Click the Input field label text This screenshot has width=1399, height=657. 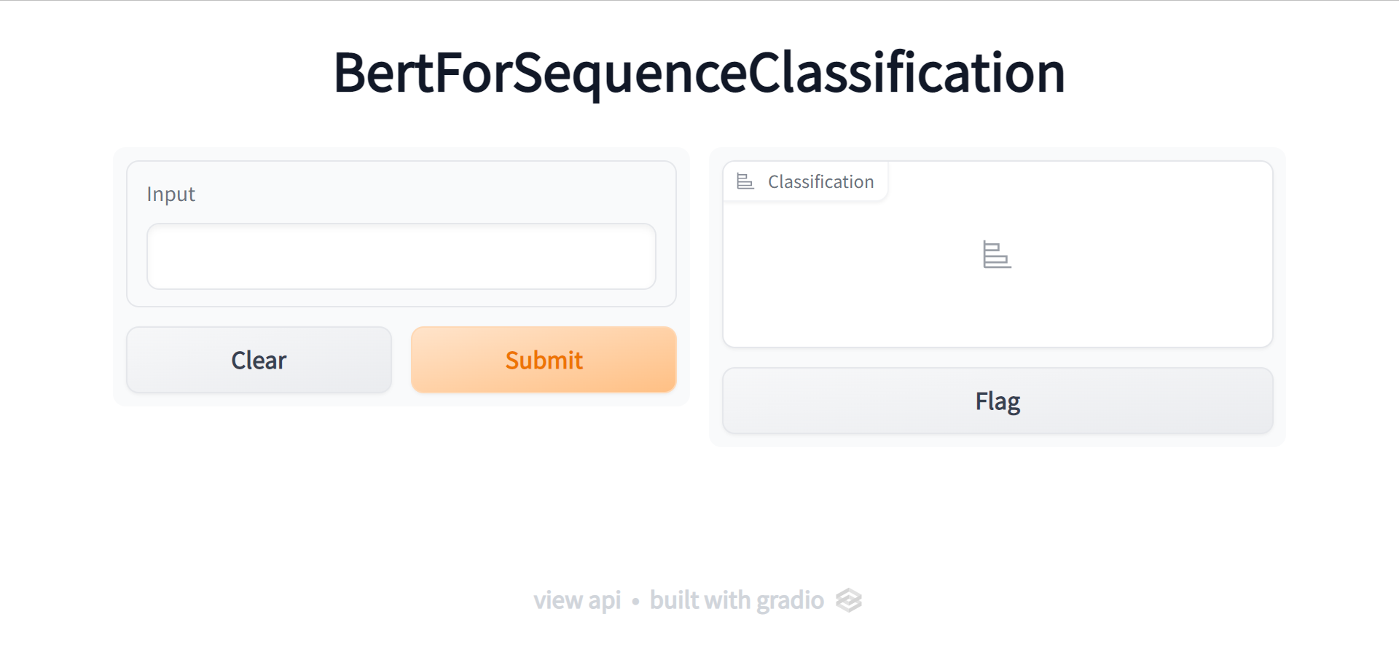point(171,194)
